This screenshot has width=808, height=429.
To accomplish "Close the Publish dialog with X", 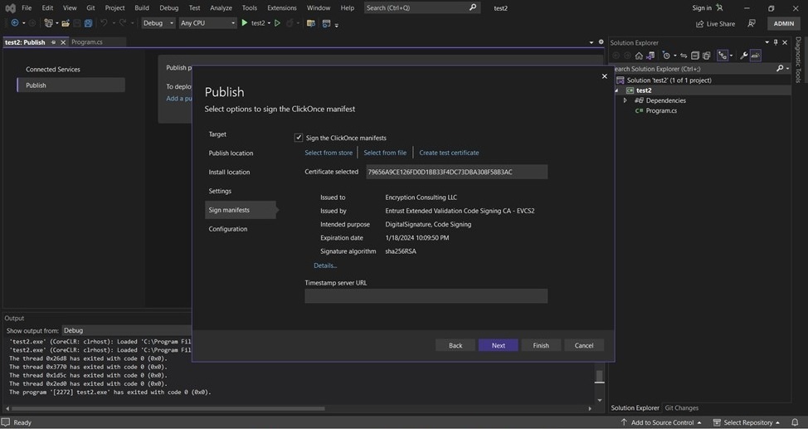I will click(x=605, y=76).
